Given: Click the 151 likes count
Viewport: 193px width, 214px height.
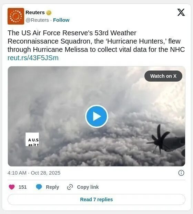Looking at the screenshot, I should tap(23, 187).
